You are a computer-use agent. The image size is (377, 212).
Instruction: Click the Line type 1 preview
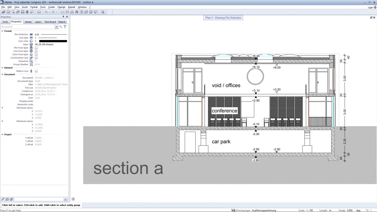[x=47, y=38]
